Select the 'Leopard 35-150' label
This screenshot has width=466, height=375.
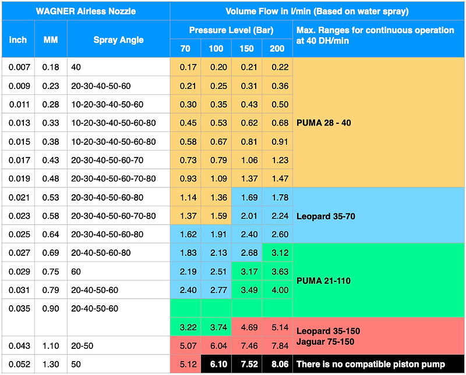[x=328, y=331]
